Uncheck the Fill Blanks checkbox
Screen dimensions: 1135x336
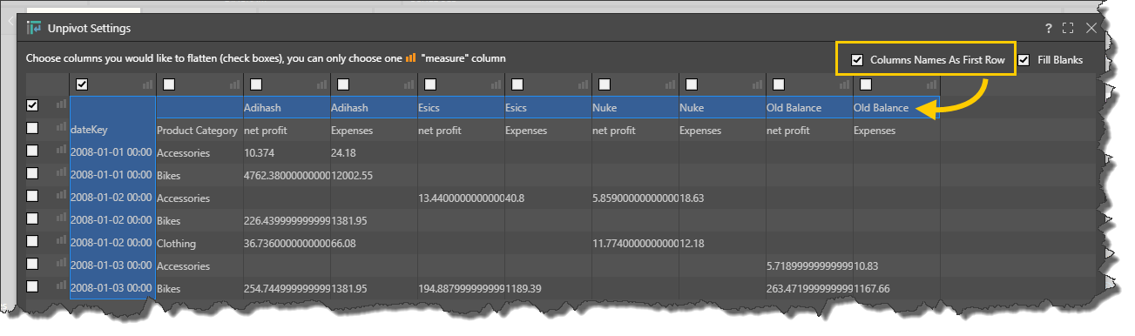click(x=1024, y=60)
